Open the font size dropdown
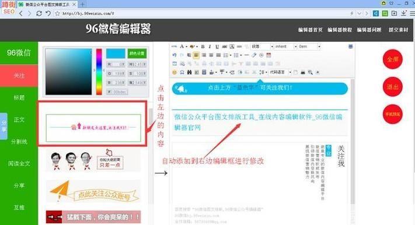Screen dimensions: 415x225 [309, 47]
